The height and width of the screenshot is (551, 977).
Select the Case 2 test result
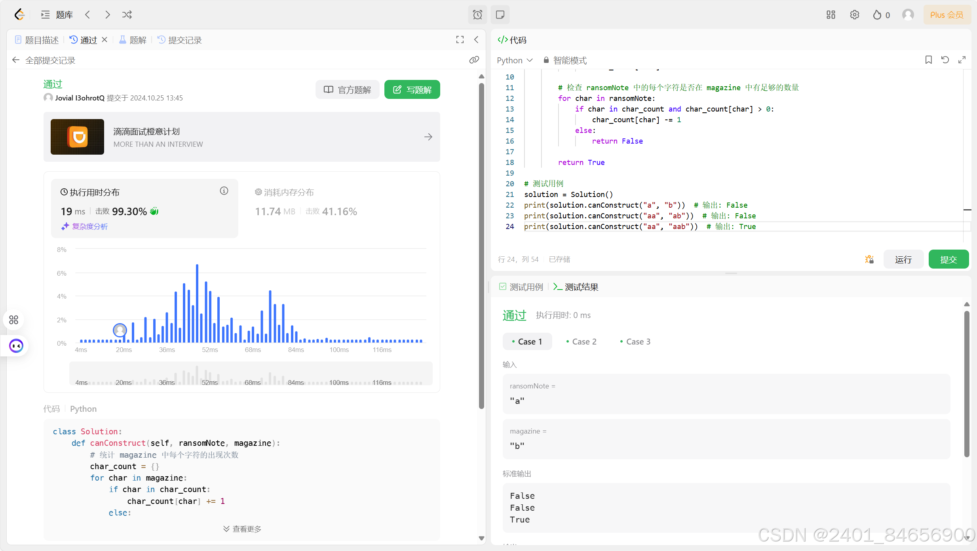tap(581, 341)
